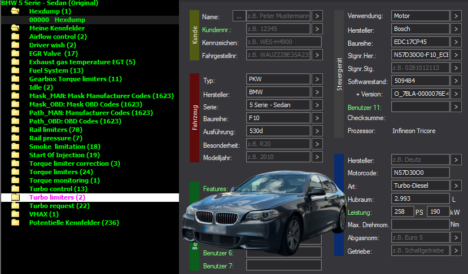Image resolution: width=468 pixels, height=274 pixels.
Task: Open Start Of Injection (19) folder
Action: 64,155
